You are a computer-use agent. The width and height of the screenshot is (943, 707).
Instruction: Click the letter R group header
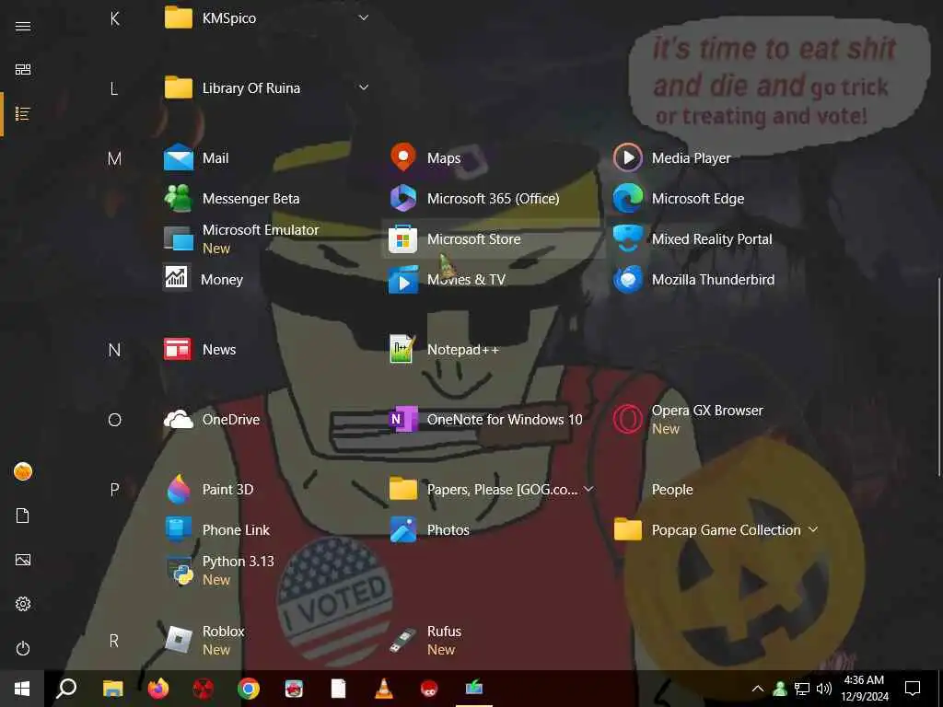(114, 641)
